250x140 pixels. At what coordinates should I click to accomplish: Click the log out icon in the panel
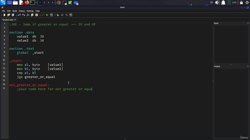pyautogui.click(x=247, y=3)
